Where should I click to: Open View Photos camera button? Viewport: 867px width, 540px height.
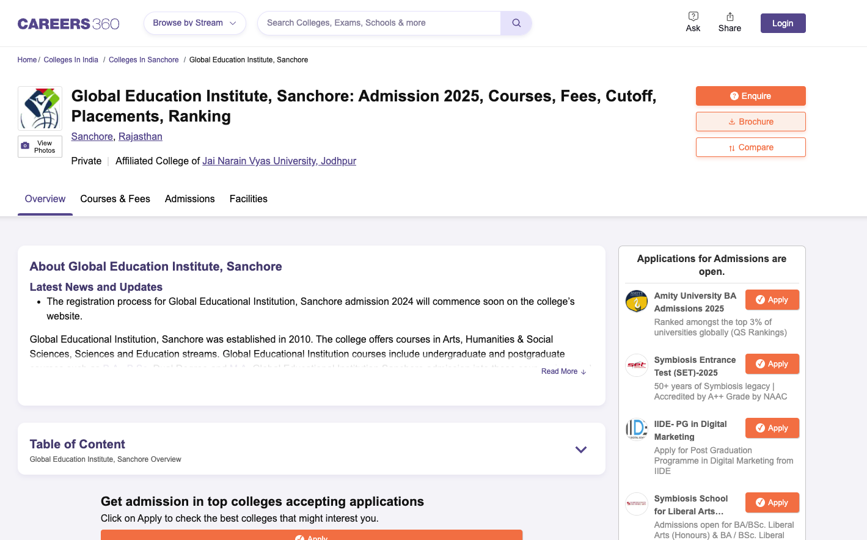pyautogui.click(x=40, y=147)
